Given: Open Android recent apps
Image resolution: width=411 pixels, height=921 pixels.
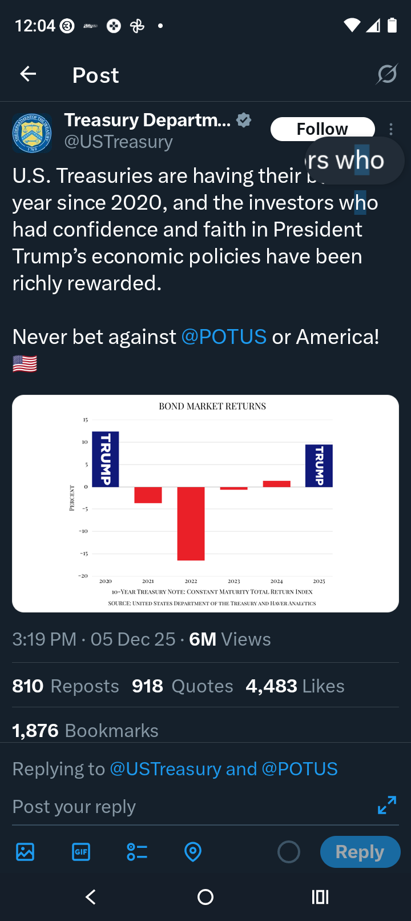Looking at the screenshot, I should coord(320,897).
